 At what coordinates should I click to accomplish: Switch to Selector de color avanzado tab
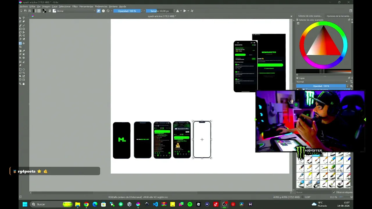point(310,16)
